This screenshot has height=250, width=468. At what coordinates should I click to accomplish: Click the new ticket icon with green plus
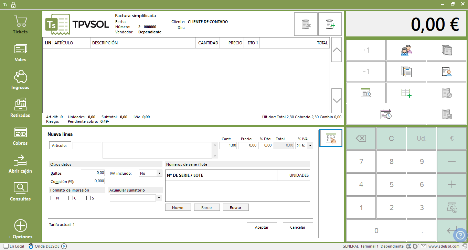tap(330, 24)
